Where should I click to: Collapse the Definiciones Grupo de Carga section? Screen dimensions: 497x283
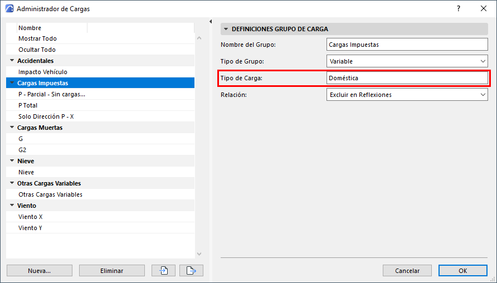(226, 29)
